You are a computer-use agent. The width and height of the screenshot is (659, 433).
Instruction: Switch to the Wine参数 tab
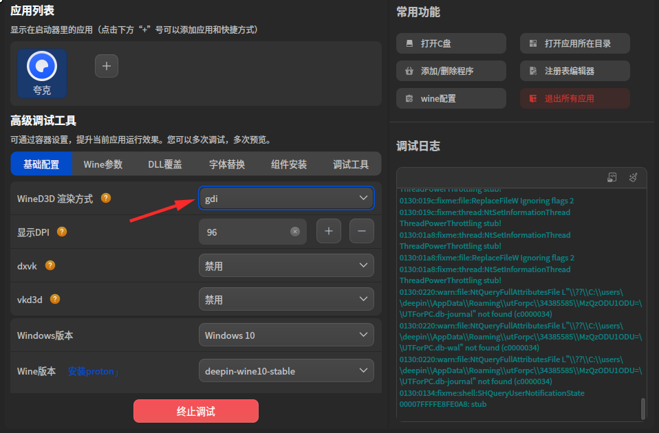(x=103, y=164)
